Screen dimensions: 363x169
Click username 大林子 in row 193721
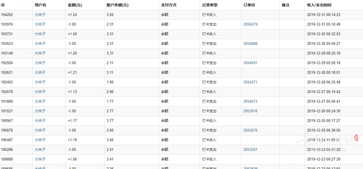tap(40, 34)
